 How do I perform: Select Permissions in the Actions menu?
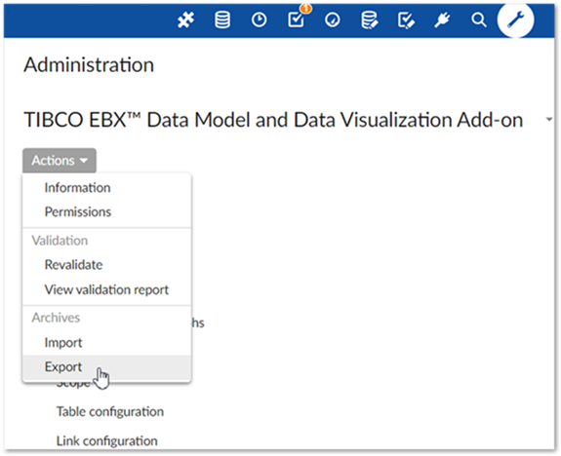[78, 211]
